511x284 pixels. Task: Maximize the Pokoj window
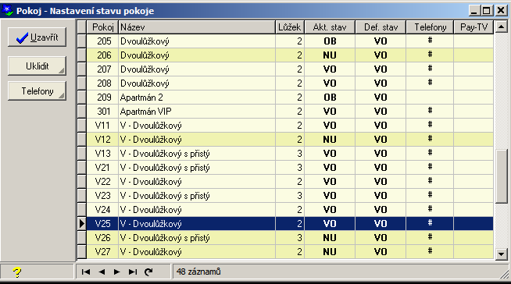coord(486,10)
